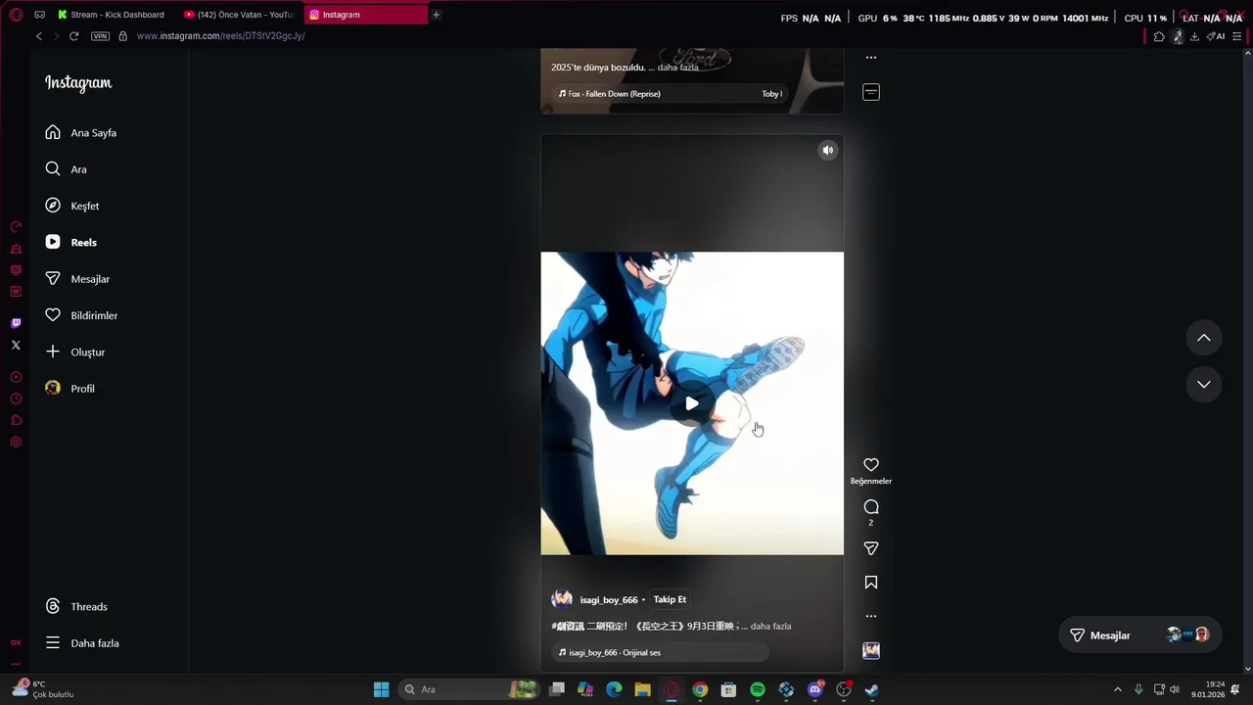Expand reel caption with daha fazla

tap(770, 627)
